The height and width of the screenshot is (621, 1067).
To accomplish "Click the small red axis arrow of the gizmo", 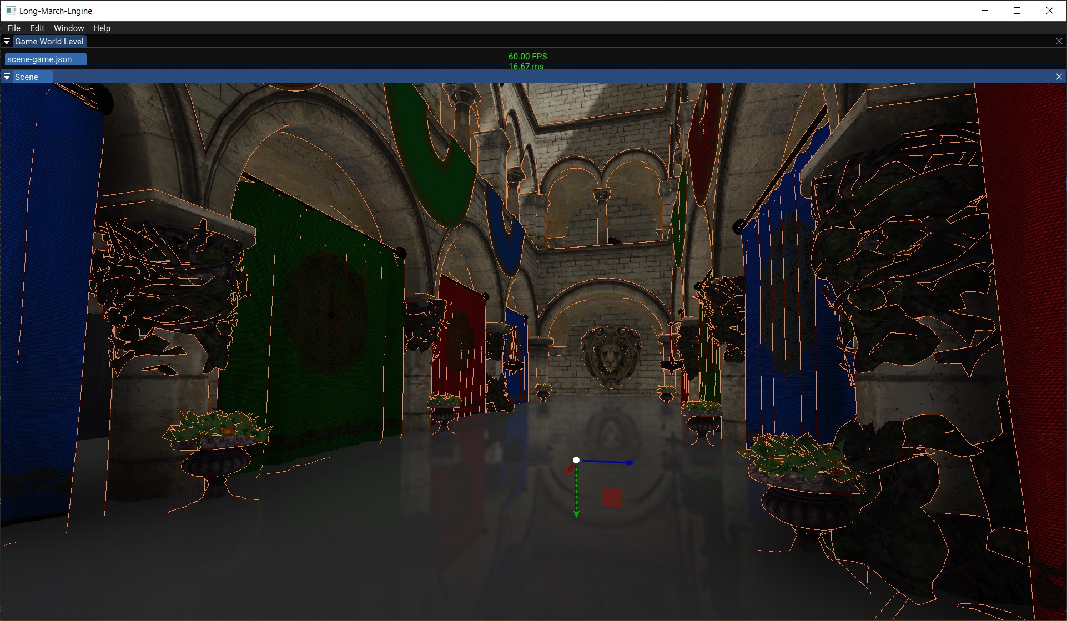I will [x=570, y=469].
